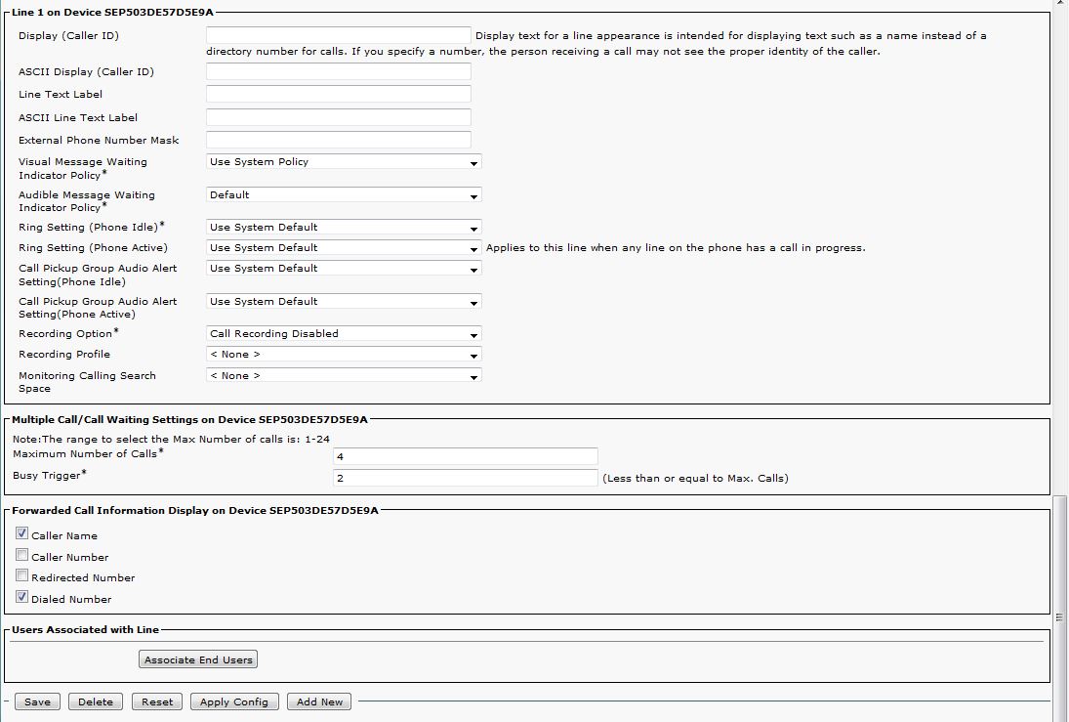Focus the Maximum Number of Calls field

465,456
